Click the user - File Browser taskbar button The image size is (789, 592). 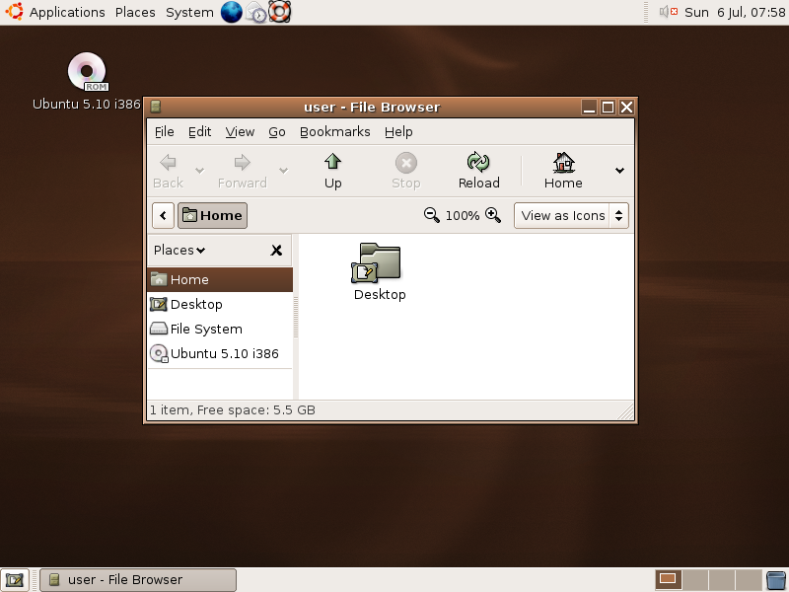tap(136, 579)
